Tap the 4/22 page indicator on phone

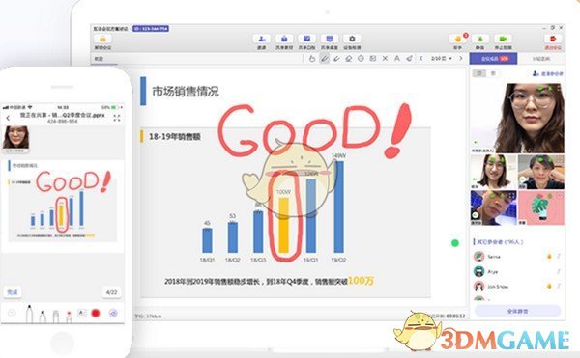pyautogui.click(x=111, y=292)
